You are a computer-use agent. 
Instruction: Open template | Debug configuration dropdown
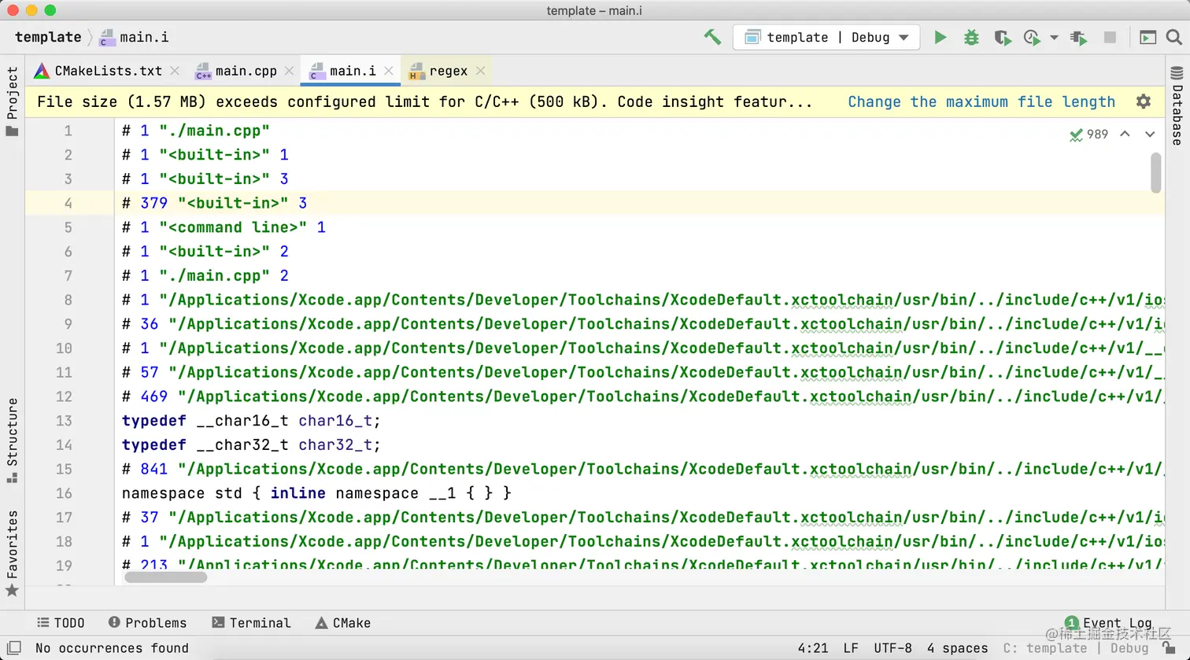[826, 37]
